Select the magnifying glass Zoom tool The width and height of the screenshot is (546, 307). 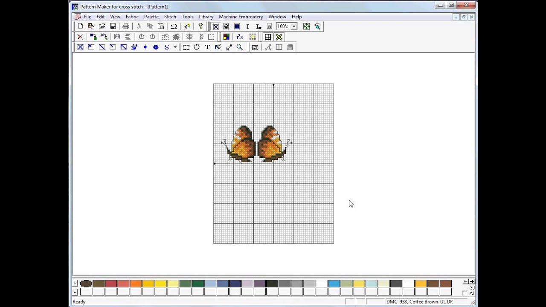[240, 47]
